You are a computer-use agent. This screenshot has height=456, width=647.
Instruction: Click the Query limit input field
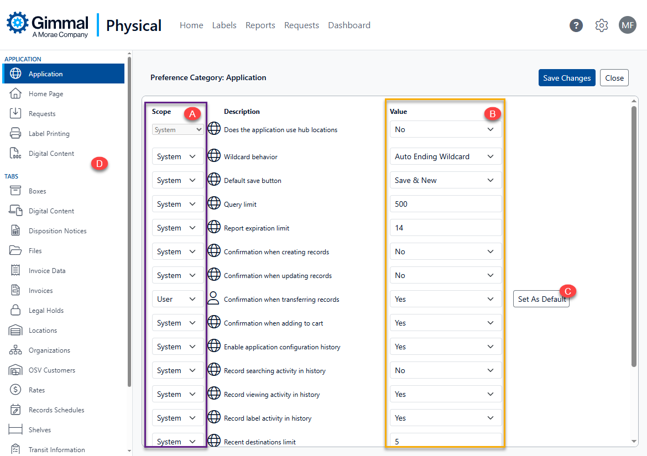click(445, 204)
